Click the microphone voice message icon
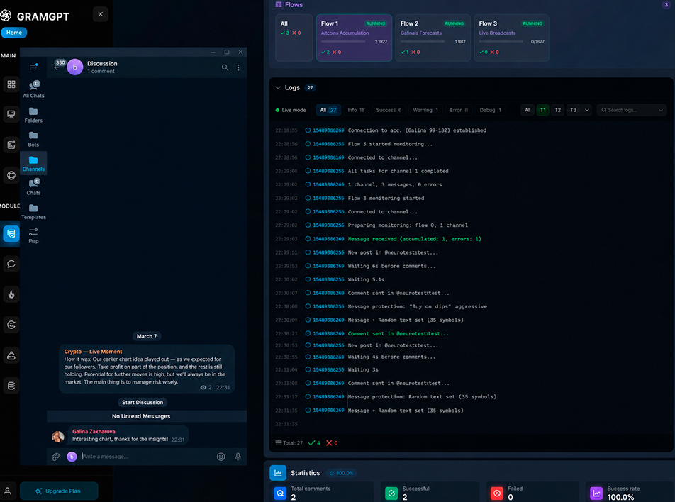The image size is (675, 502). pyautogui.click(x=238, y=457)
